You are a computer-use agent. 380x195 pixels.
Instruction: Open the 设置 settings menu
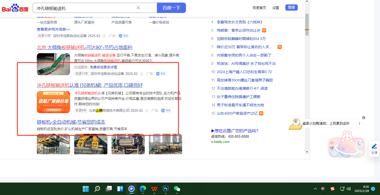276,8
